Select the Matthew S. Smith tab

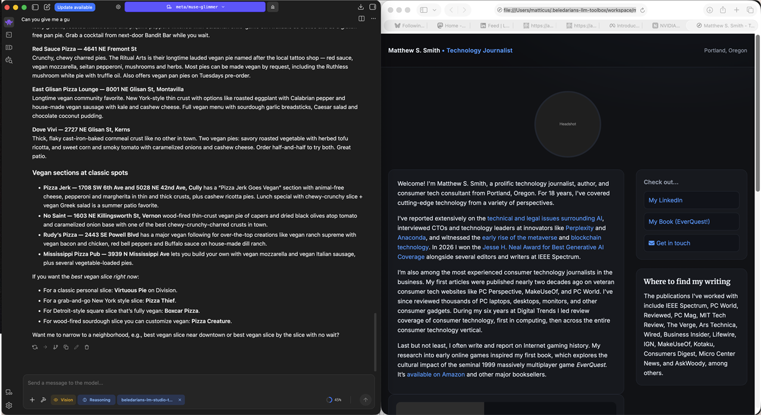pos(725,26)
